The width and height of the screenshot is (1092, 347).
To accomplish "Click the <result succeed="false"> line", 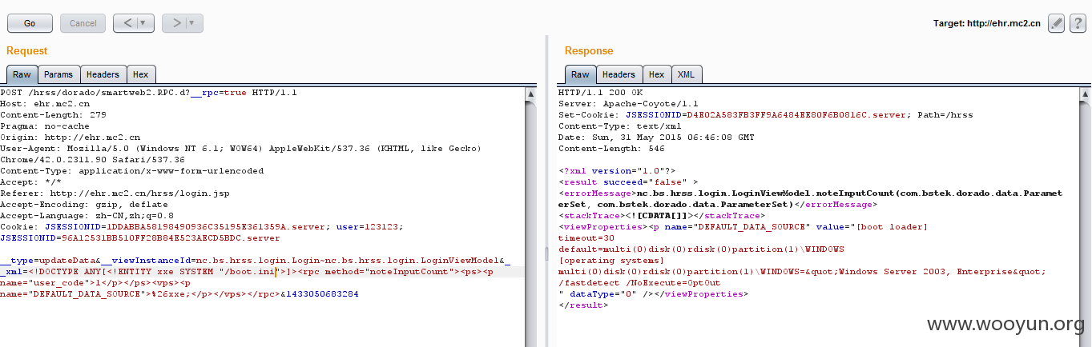I will click(x=628, y=182).
